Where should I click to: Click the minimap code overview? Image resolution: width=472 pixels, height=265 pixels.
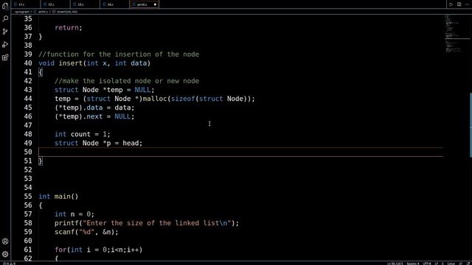point(457,33)
